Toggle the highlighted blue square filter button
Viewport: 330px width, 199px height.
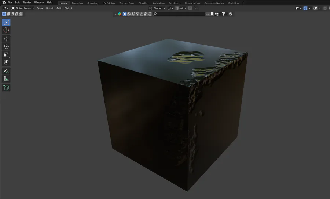(x=125, y=14)
